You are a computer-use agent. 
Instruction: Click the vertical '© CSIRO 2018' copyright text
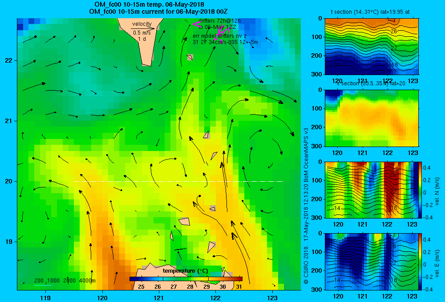click(306, 265)
